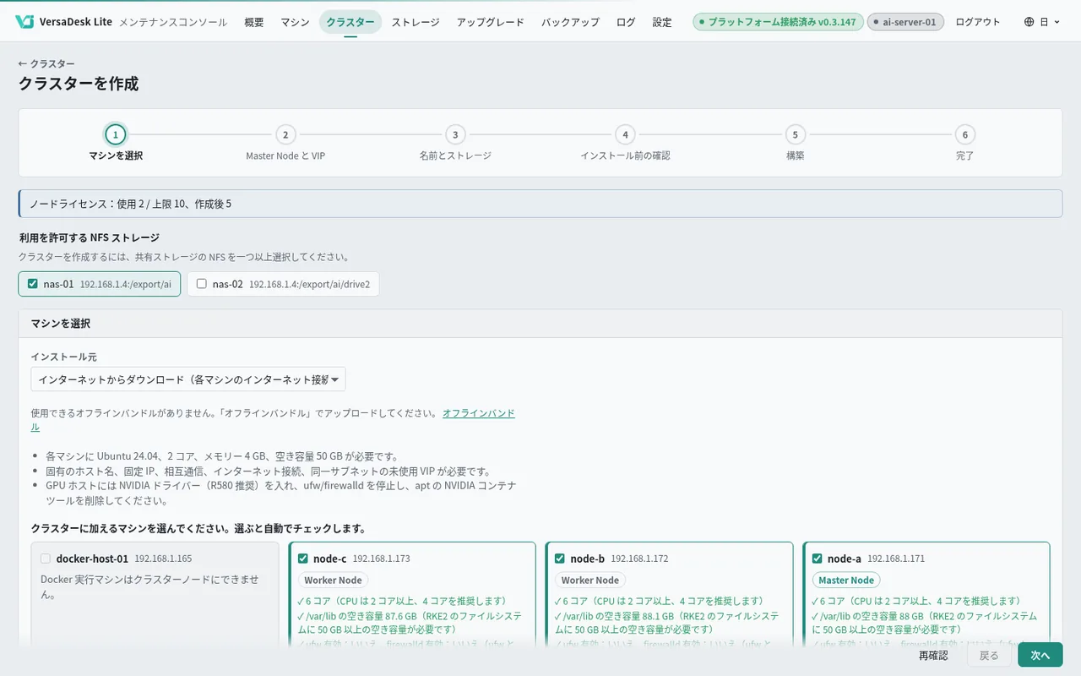Open the バックアップ tab
Image resolution: width=1081 pixels, height=676 pixels.
pos(571,22)
